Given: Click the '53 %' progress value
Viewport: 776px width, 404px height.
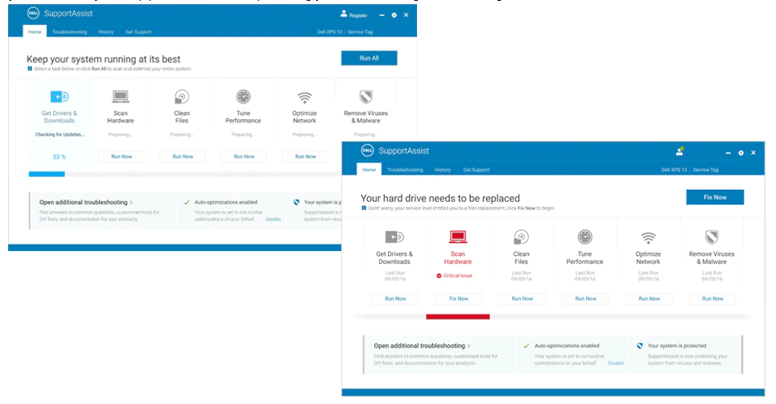Looking at the screenshot, I should coord(59,157).
